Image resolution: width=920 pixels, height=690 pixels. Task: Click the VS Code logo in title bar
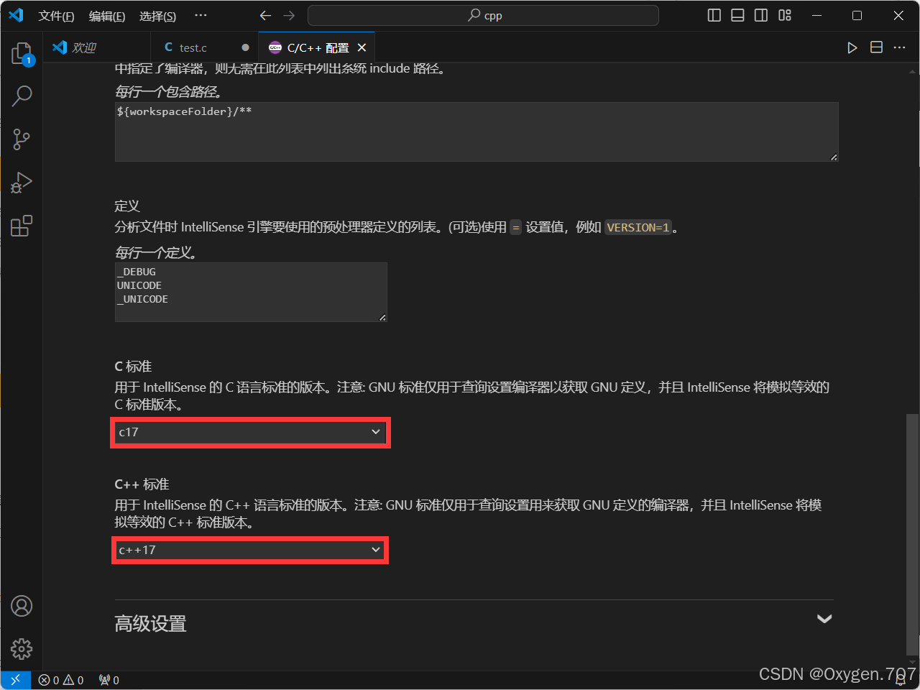(x=16, y=15)
